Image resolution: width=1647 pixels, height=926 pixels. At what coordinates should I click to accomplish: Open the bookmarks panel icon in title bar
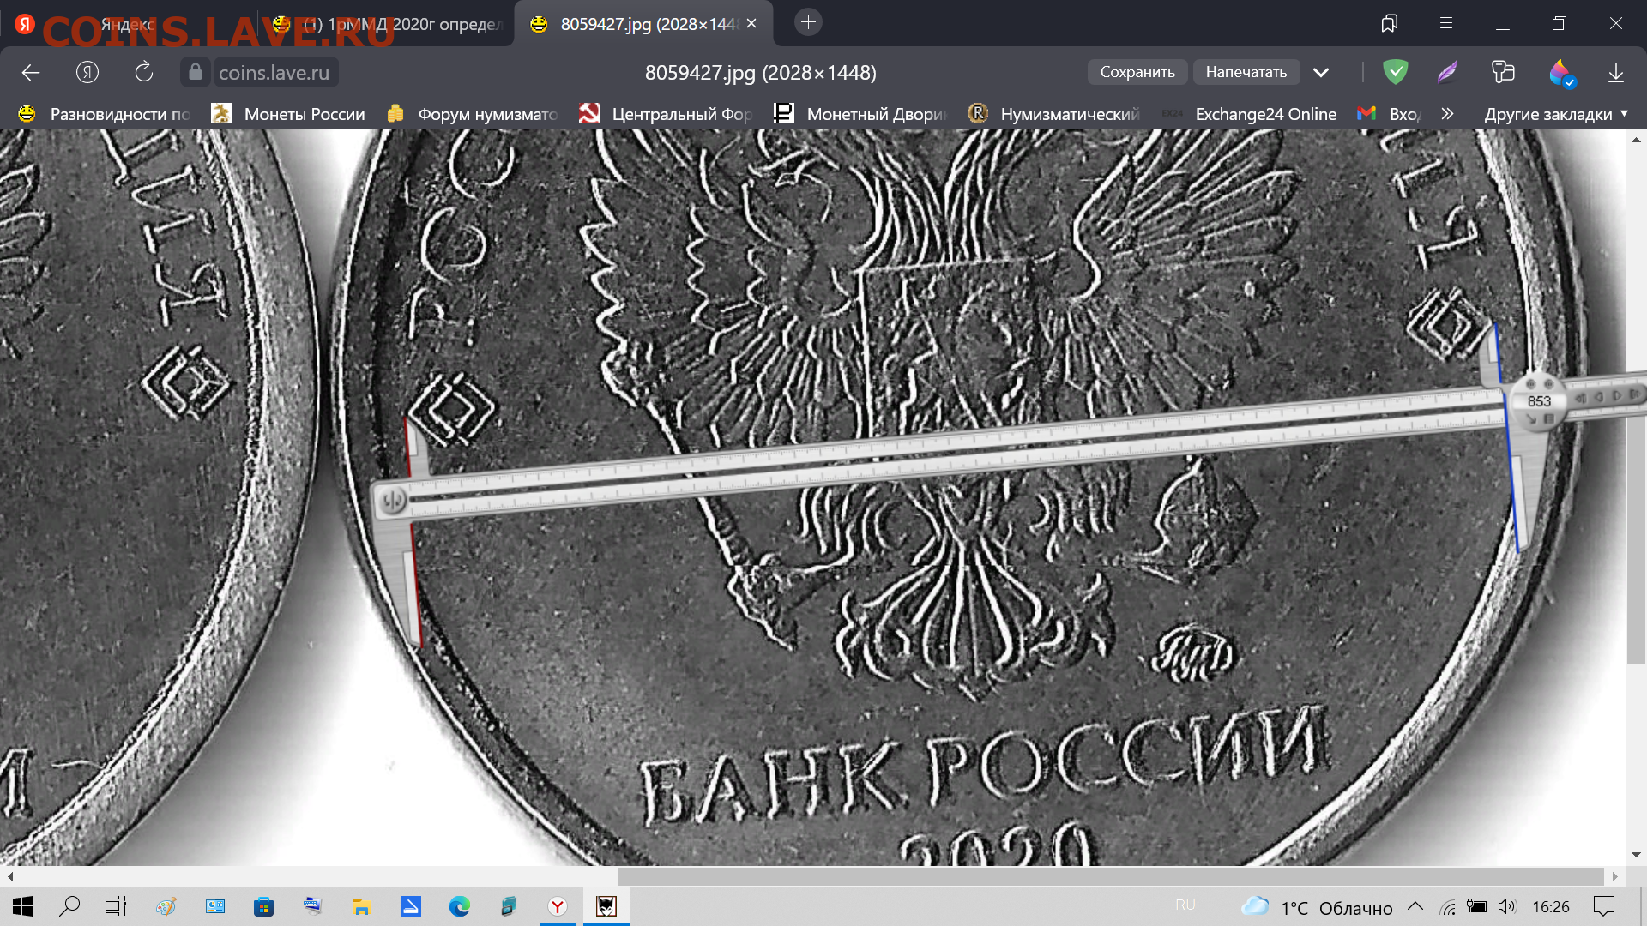(1390, 23)
